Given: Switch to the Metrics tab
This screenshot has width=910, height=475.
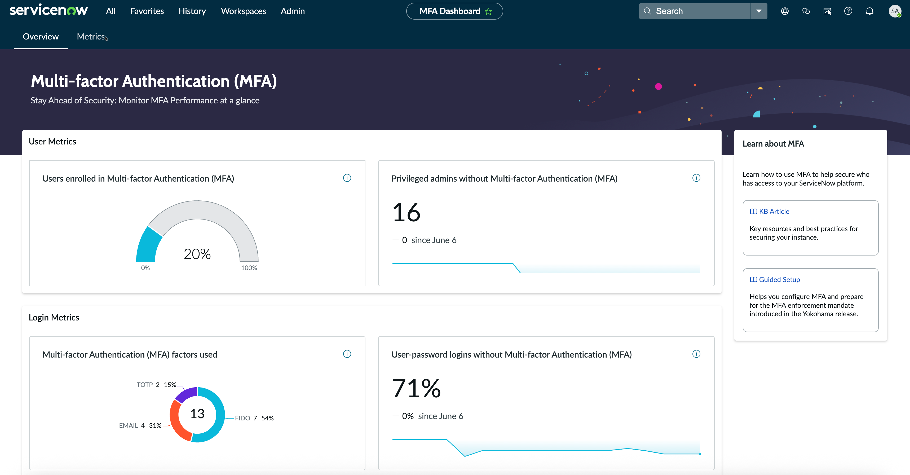Looking at the screenshot, I should pyautogui.click(x=91, y=36).
